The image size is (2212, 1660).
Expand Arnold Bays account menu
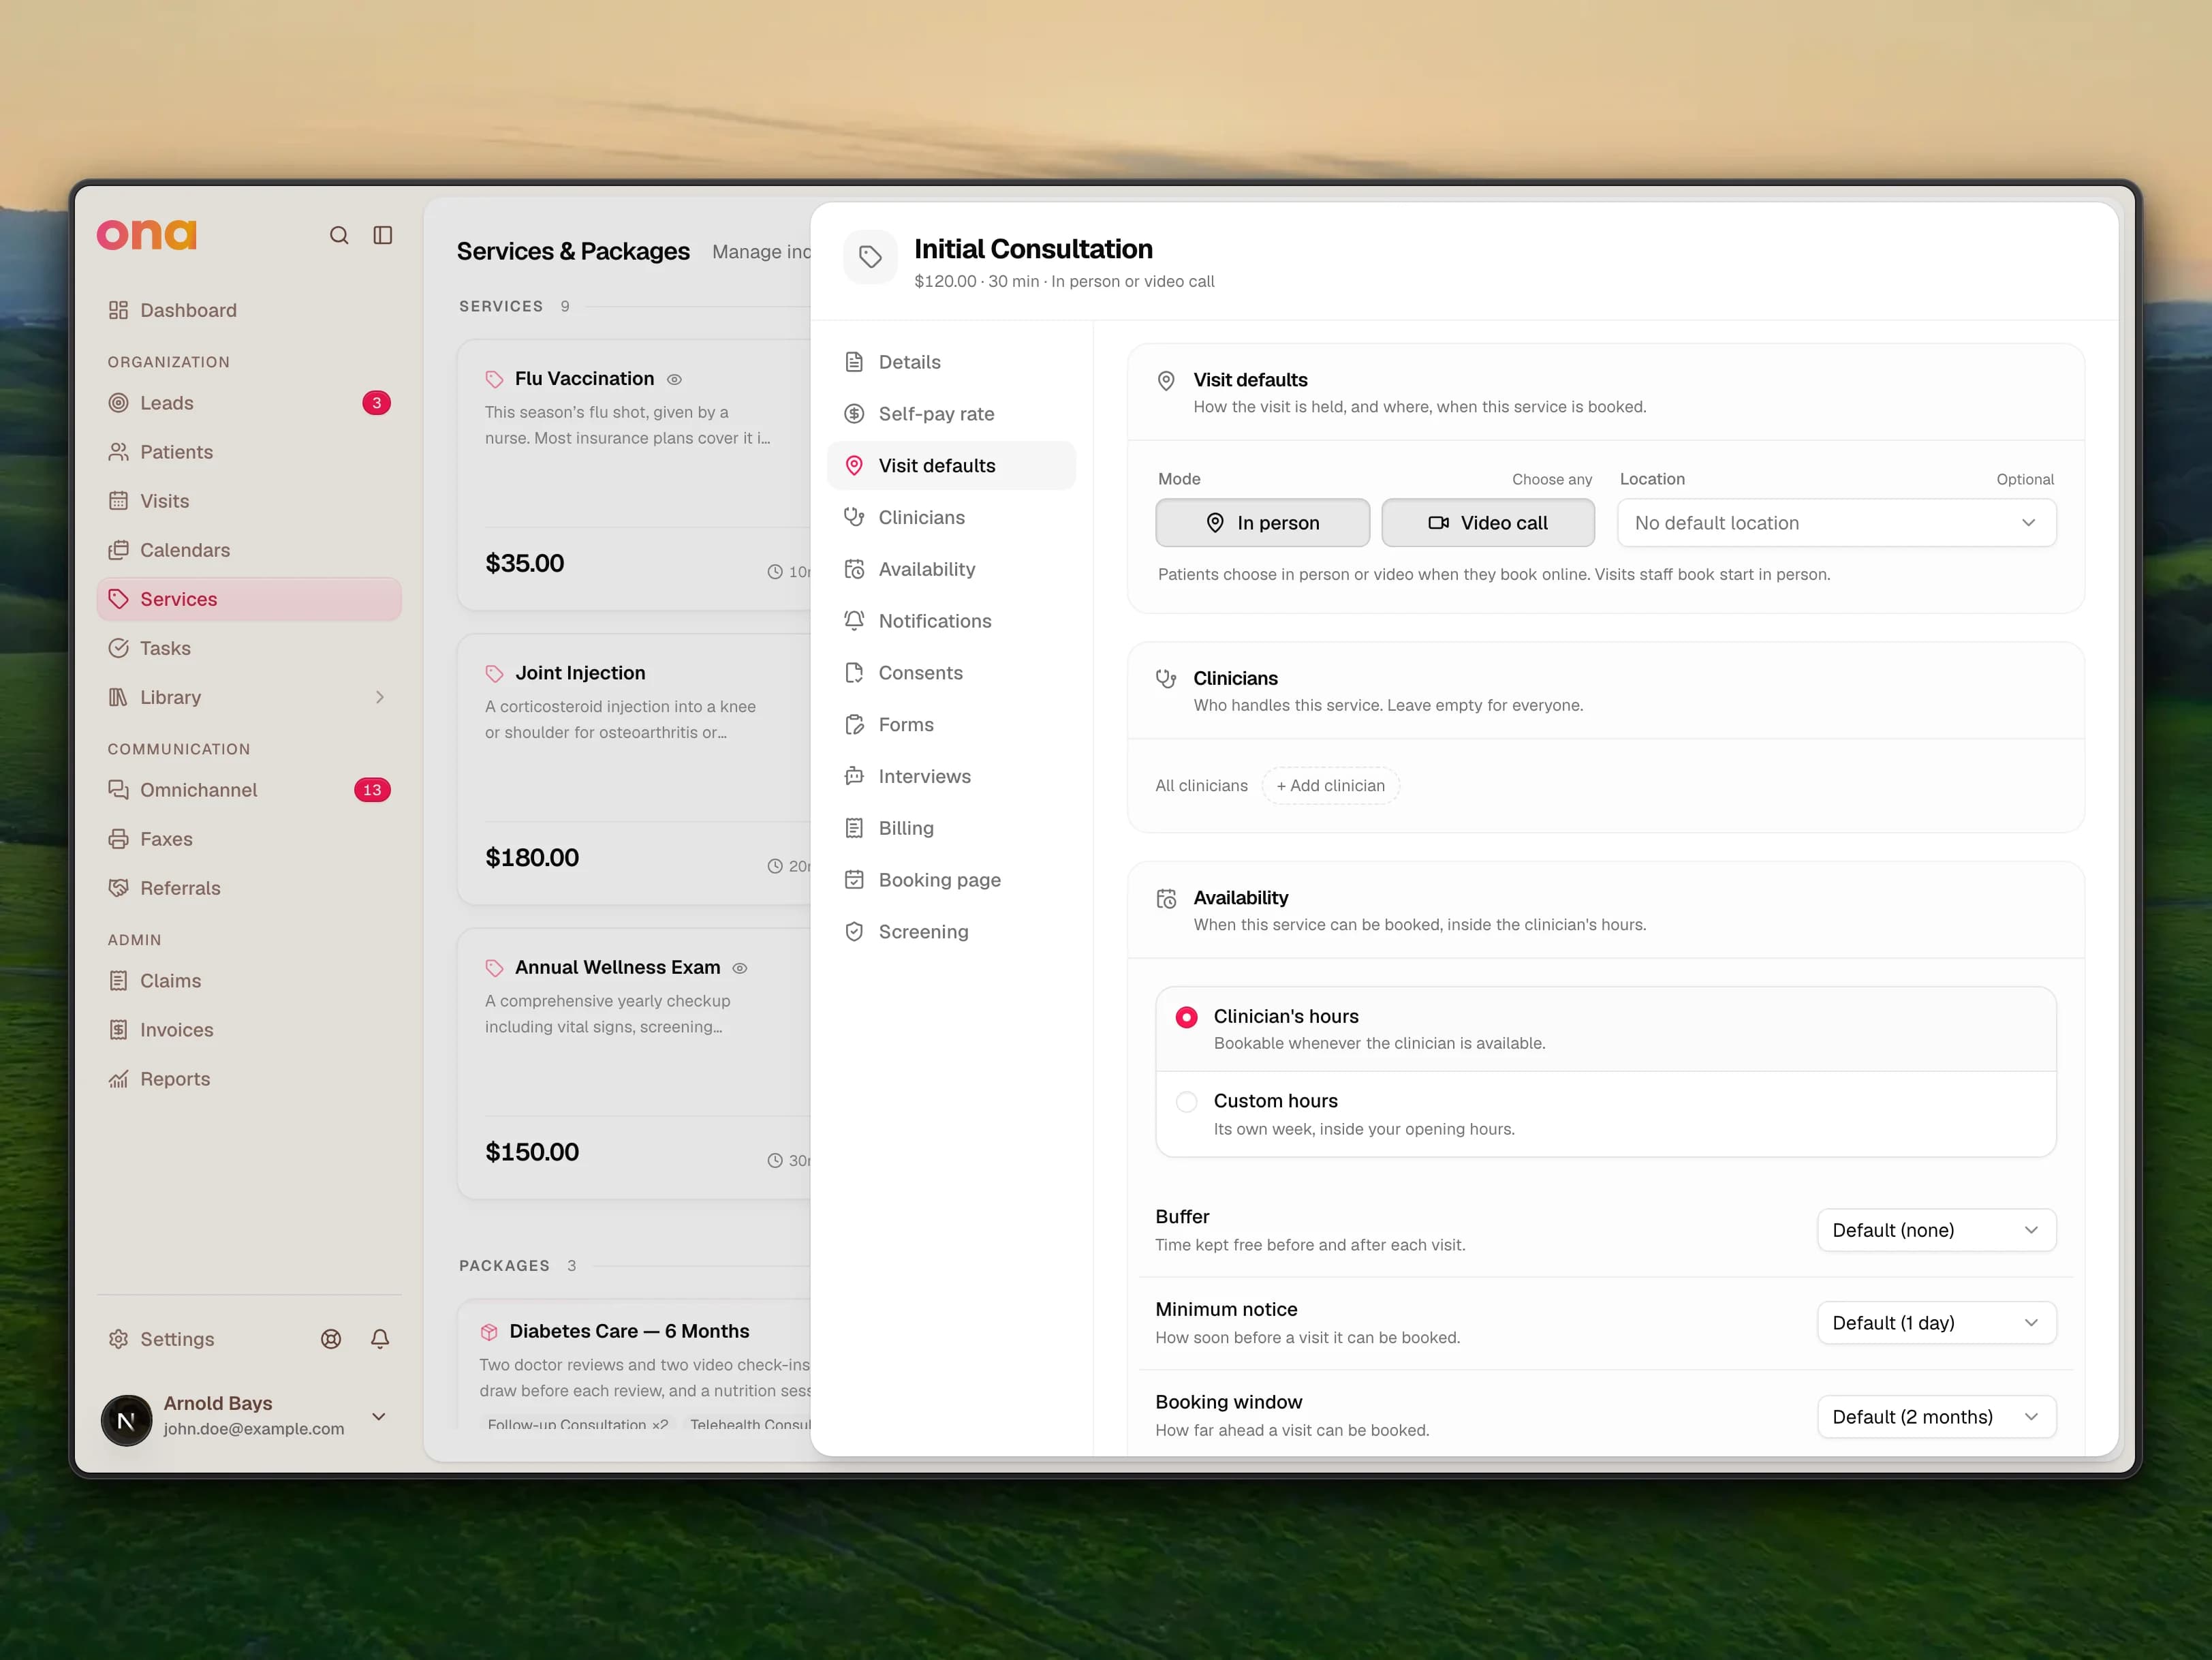379,1417
